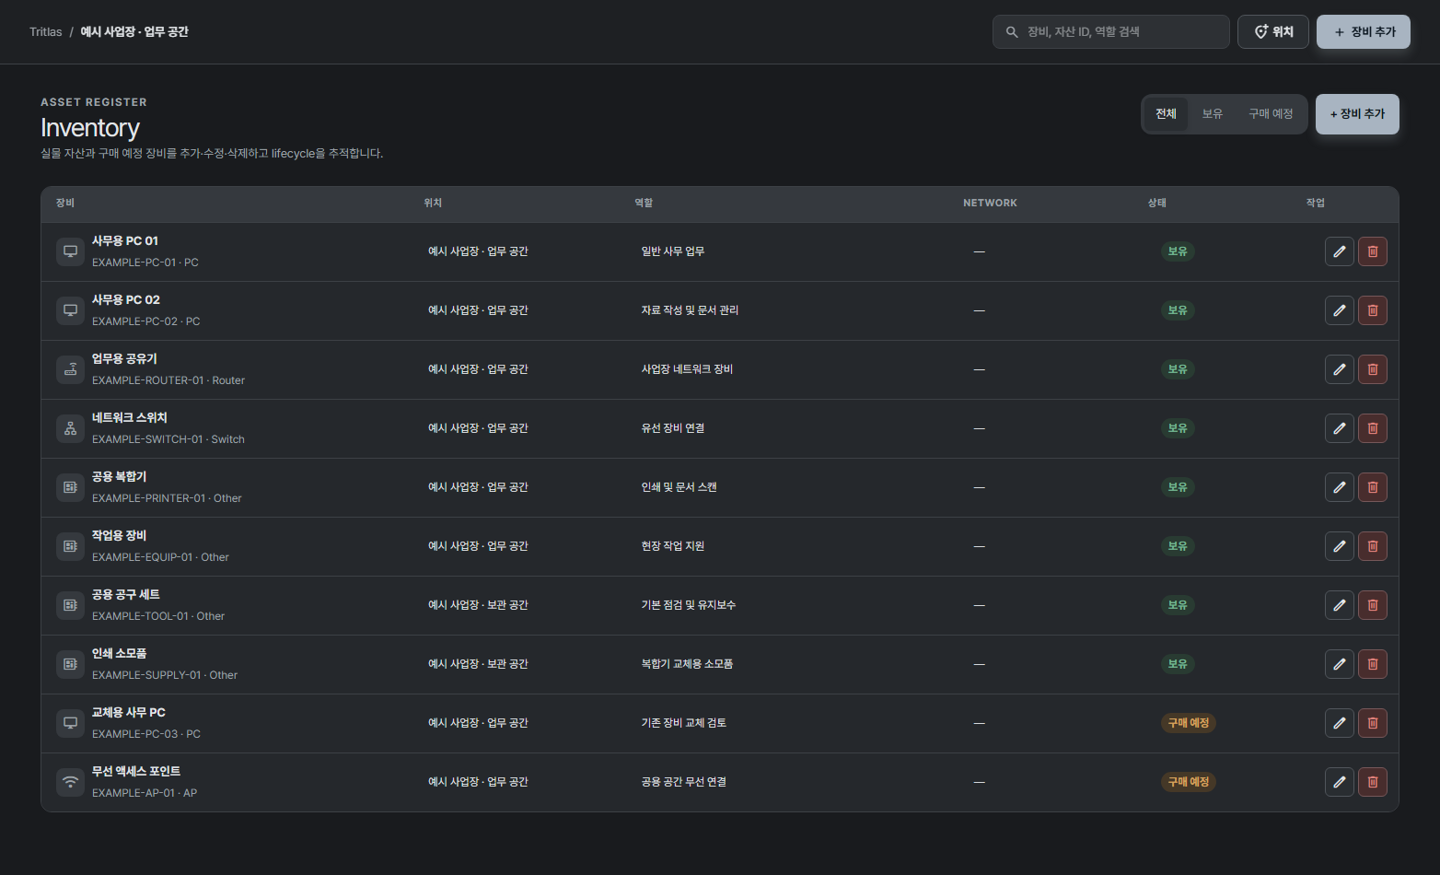Click EXAMPLE-PRINTER-01 · Other asset ID

[x=167, y=498]
